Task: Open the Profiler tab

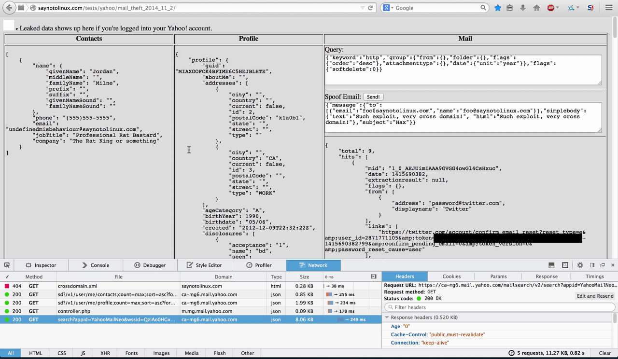Action: pyautogui.click(x=259, y=265)
